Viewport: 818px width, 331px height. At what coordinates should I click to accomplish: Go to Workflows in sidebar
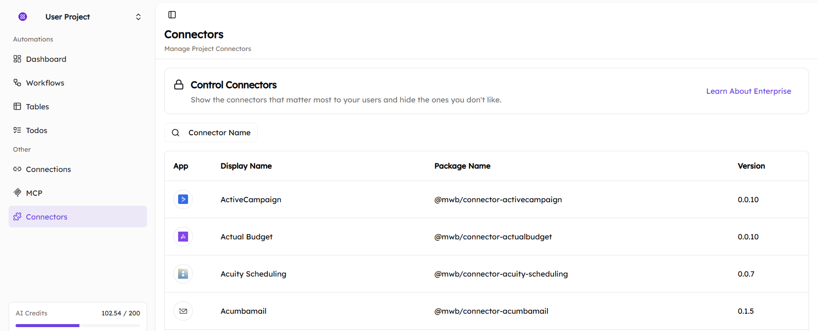pos(45,83)
